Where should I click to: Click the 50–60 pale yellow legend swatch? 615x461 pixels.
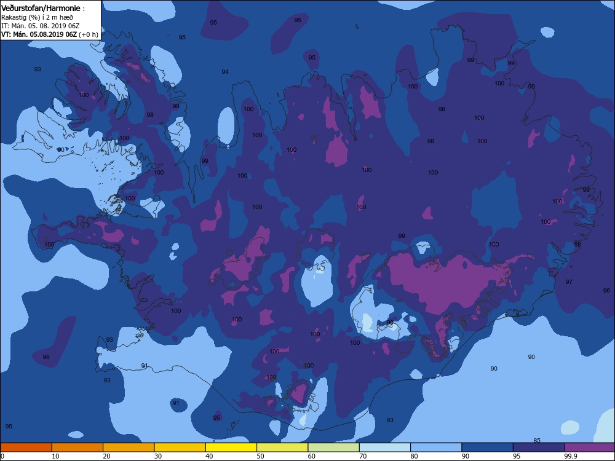tap(282, 447)
